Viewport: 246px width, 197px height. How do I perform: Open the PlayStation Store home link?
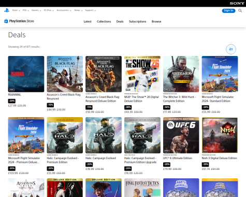(19, 21)
